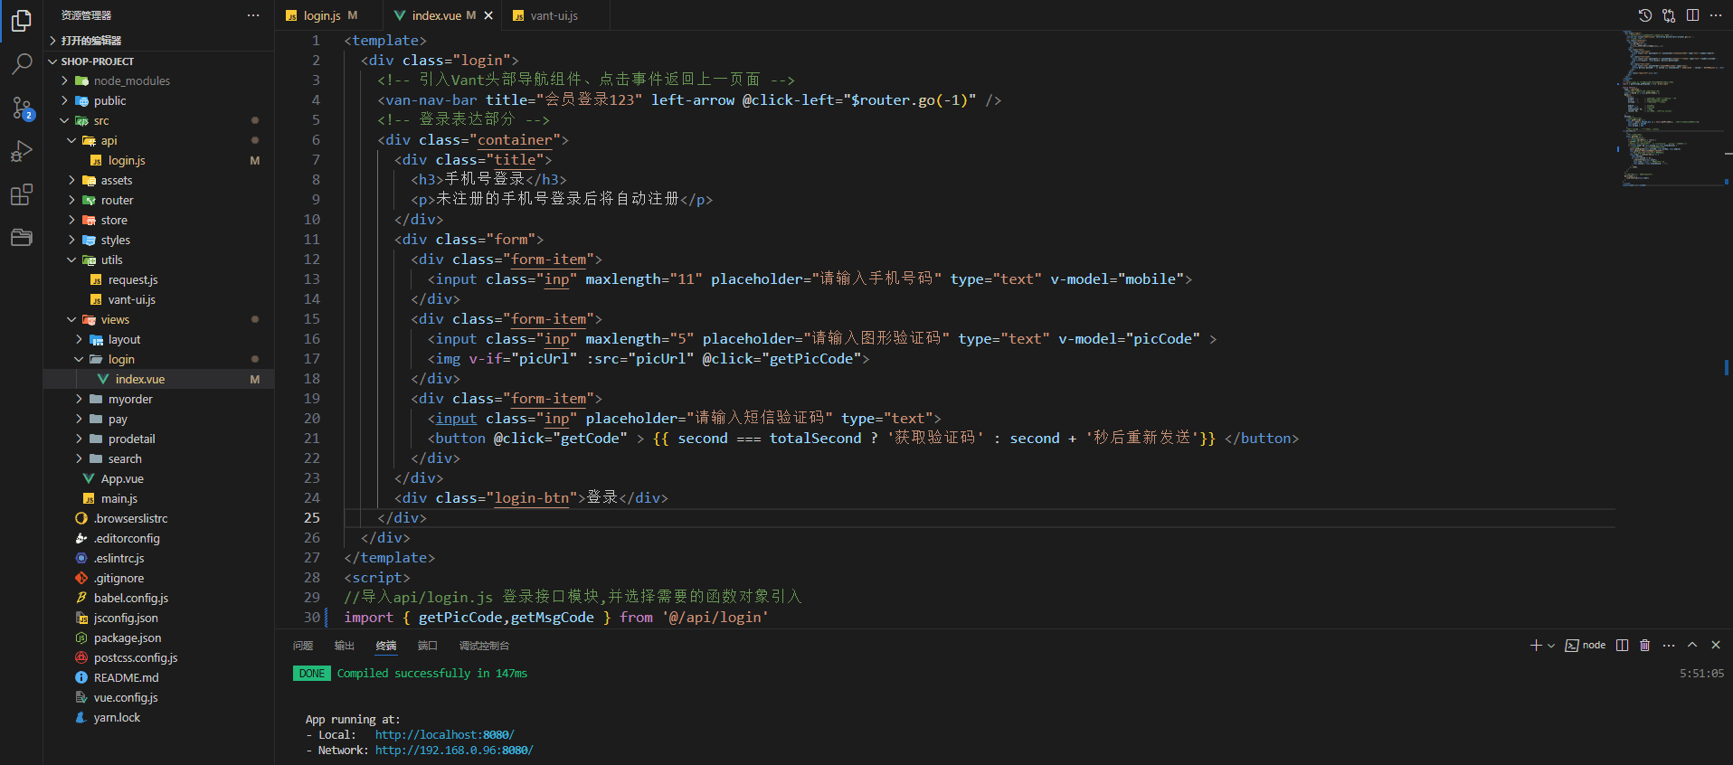The height and width of the screenshot is (765, 1733).
Task: Create a new terminal with plus icon
Action: 1535,645
